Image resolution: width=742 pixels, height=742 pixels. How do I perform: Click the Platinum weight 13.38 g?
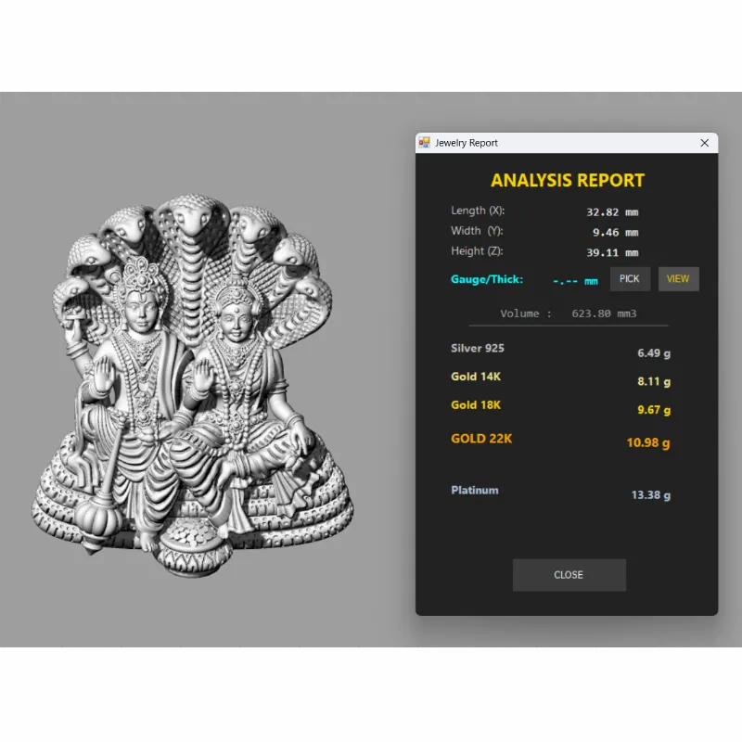click(x=650, y=495)
